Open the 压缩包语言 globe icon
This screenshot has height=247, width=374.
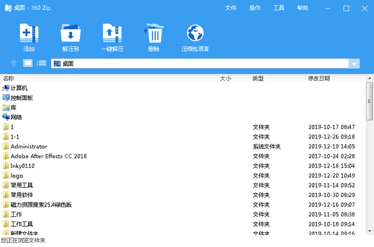195,33
